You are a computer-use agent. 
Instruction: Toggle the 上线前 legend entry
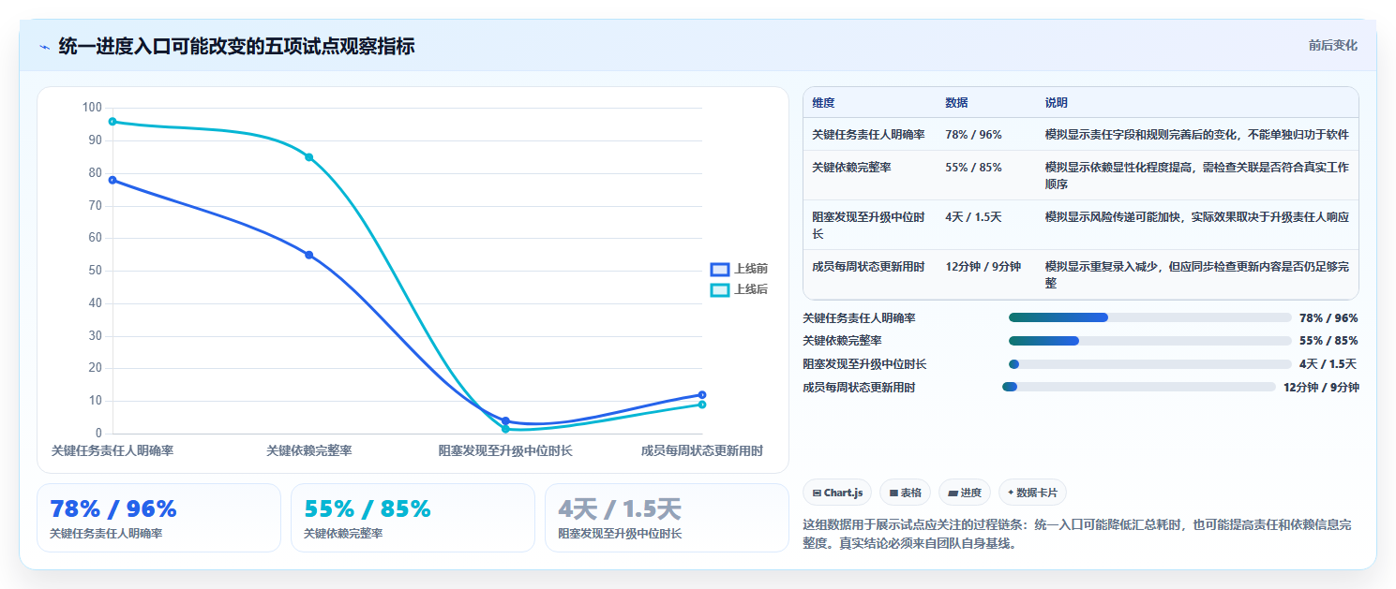740,270
